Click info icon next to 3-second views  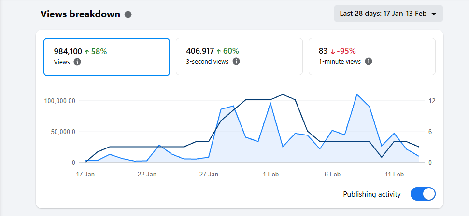click(236, 61)
